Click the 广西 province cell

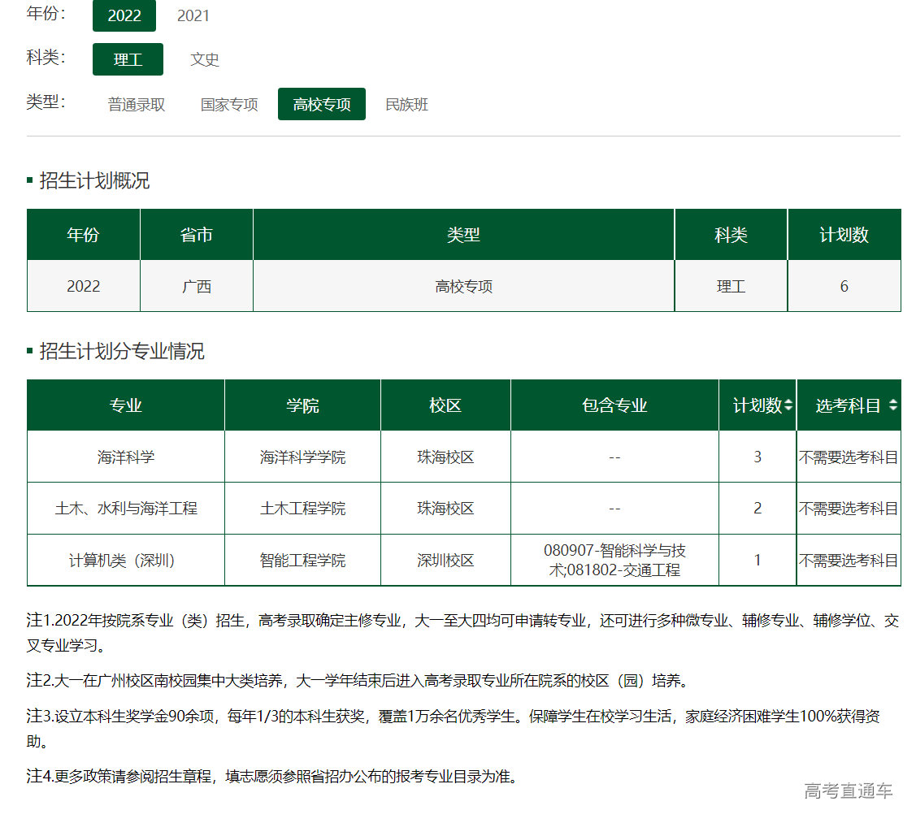point(197,286)
